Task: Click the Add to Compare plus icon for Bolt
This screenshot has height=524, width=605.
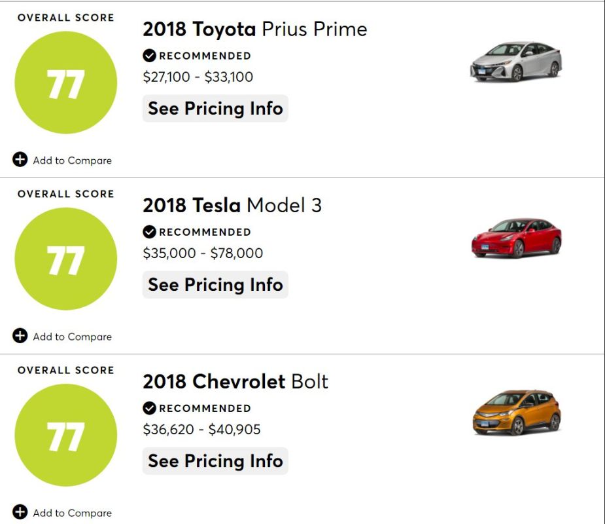Action: pos(20,512)
